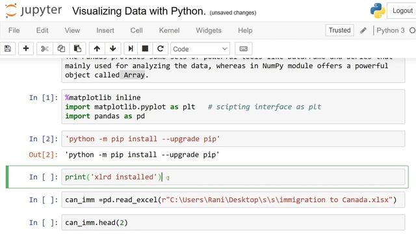Click the can_imm.head(2) code cell
Image resolution: width=416 pixels, height=234 pixels.
[233, 222]
